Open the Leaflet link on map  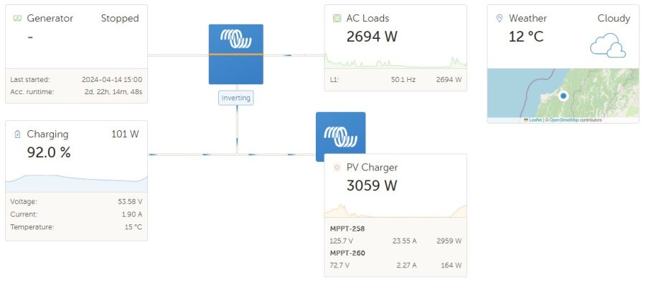tap(535, 120)
